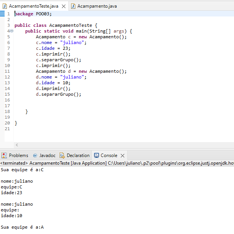Click console output 'equipe:C'

pos(11,187)
